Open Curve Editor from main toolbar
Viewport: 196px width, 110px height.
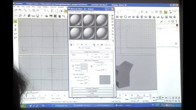156,12
